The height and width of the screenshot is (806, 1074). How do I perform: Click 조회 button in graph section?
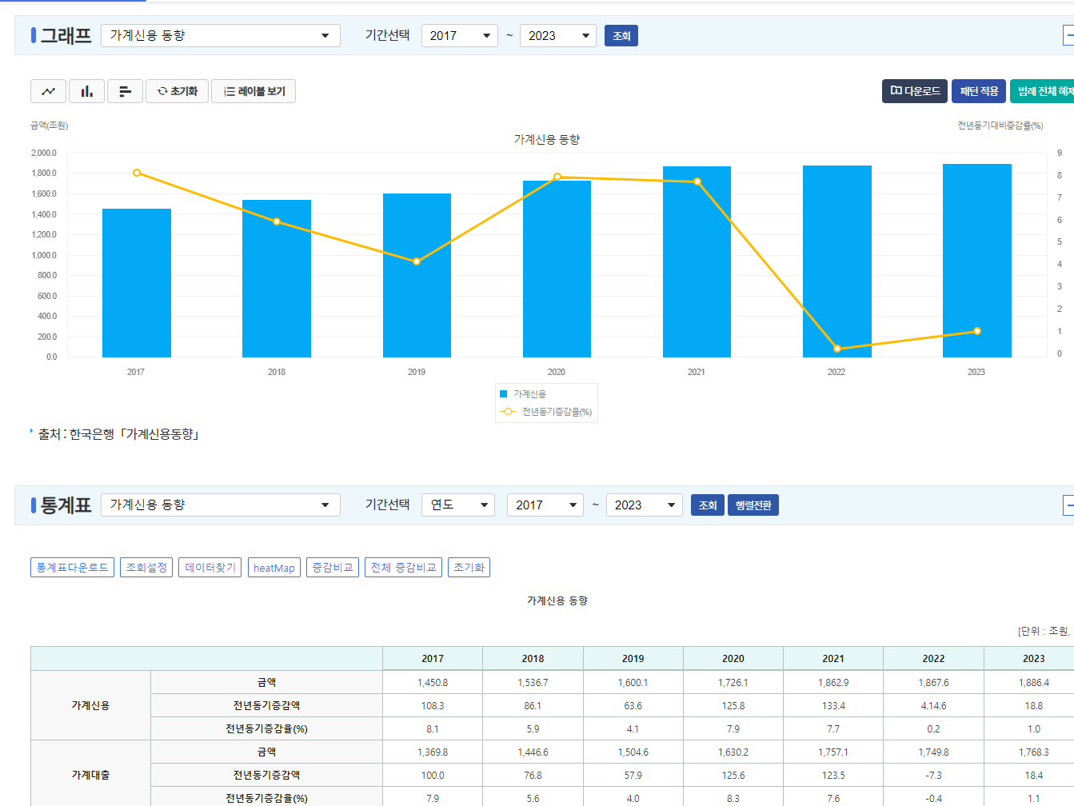[x=621, y=36]
